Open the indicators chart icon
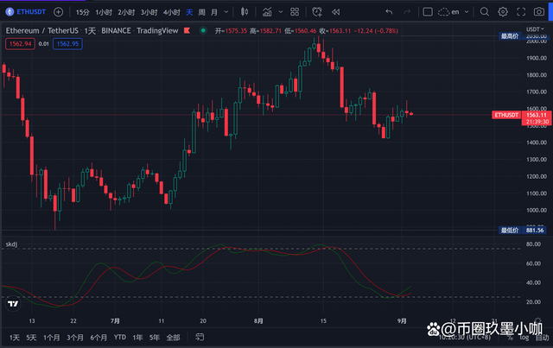The height and width of the screenshot is (348, 553). (267, 12)
